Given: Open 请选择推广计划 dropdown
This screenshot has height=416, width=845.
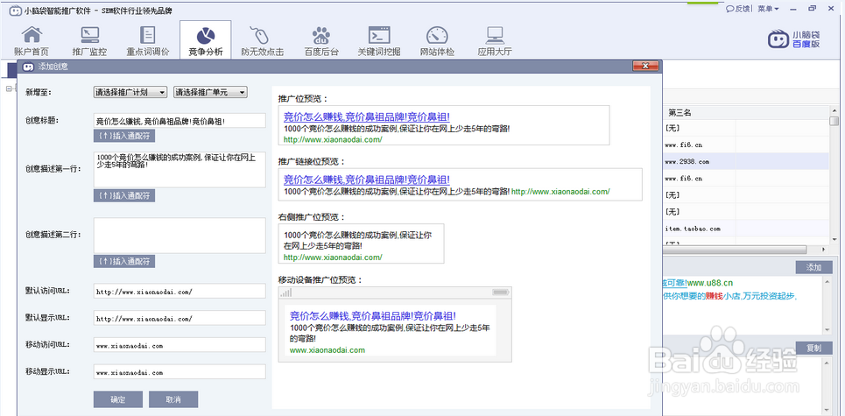Looking at the screenshot, I should (x=130, y=92).
